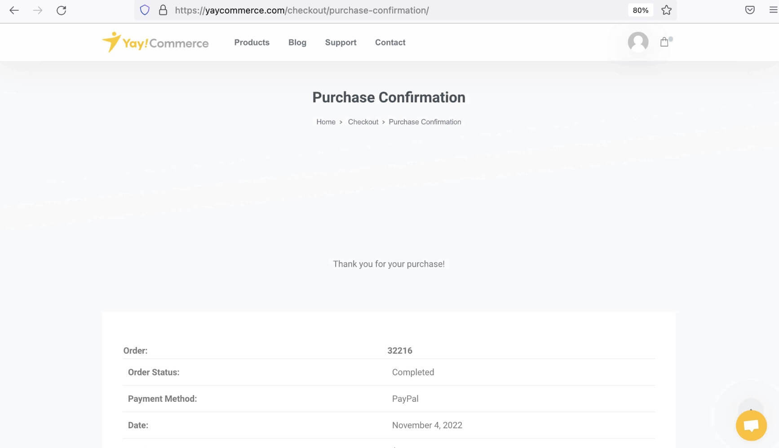Viewport: 779px width, 448px height.
Task: Reload the current page
Action: [x=62, y=10]
